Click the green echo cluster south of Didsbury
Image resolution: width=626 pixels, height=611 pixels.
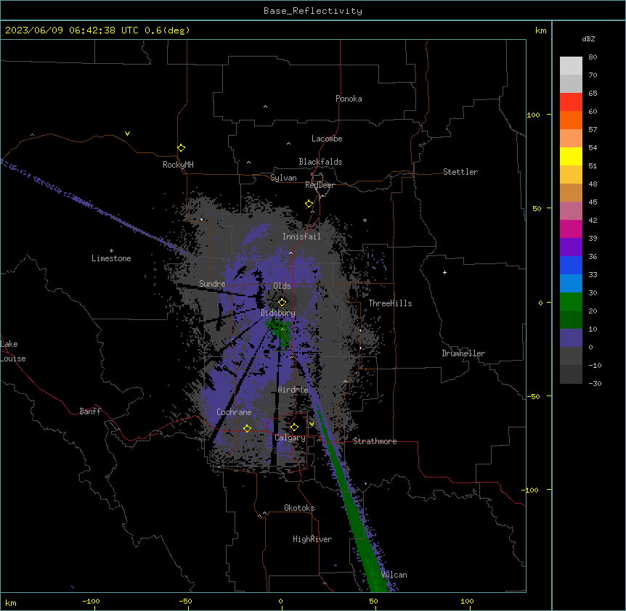280,332
